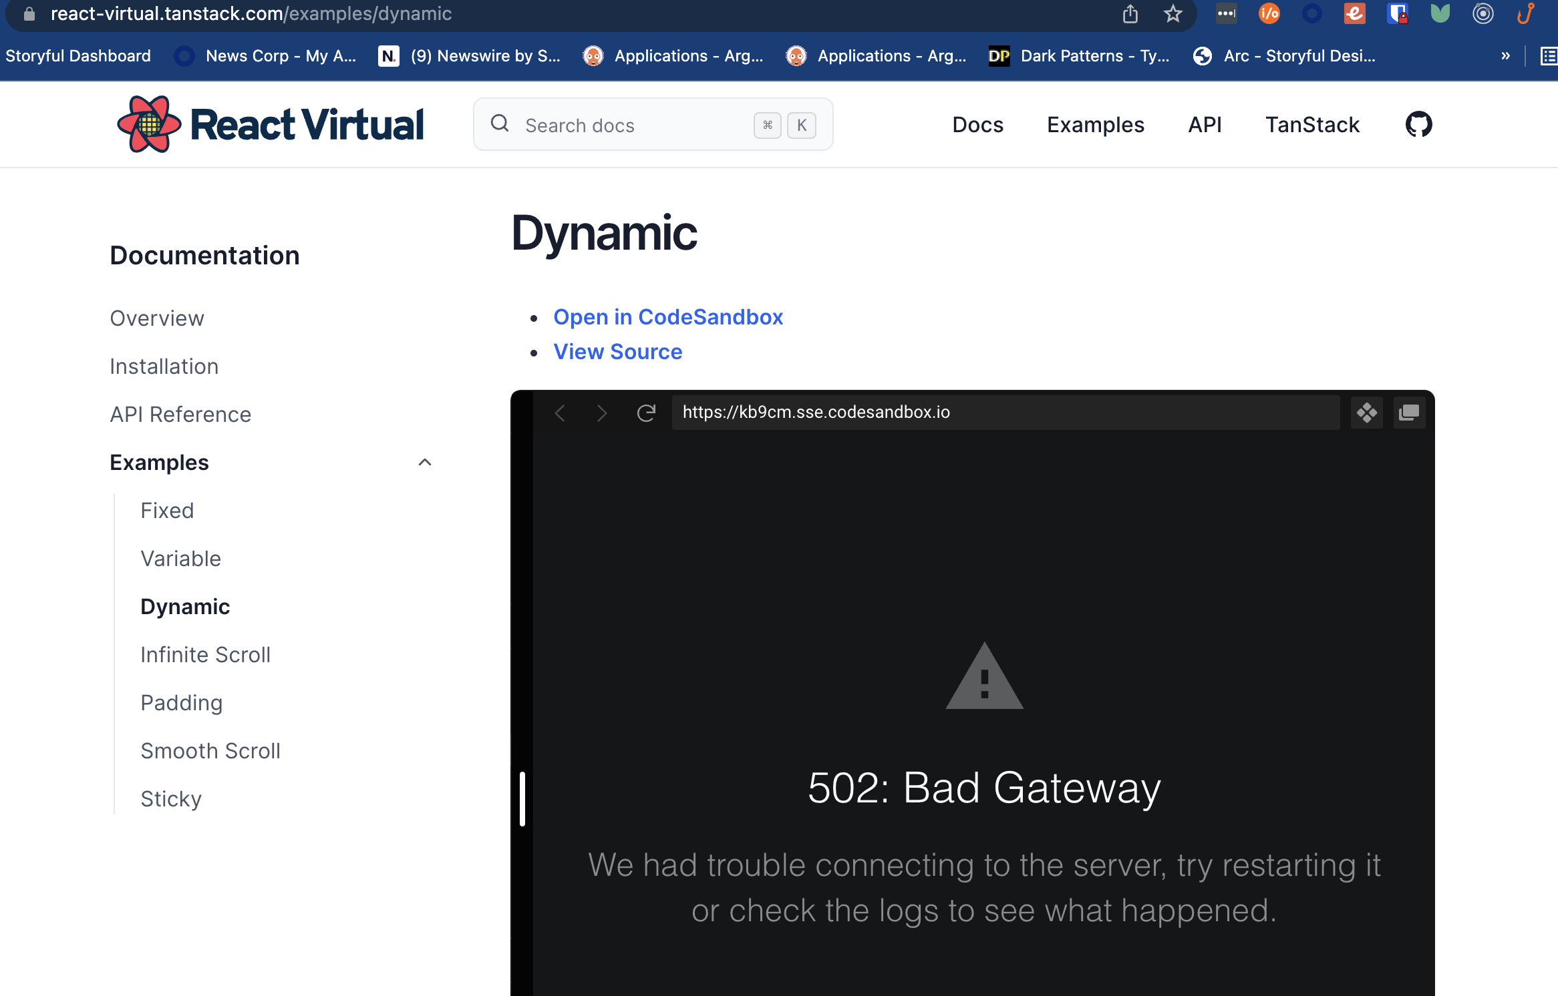
Task: Reload the embedded CodeSandbox preview
Action: pos(645,413)
